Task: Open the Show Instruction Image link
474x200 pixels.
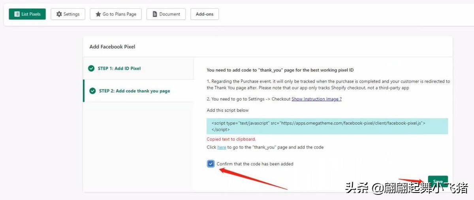Action: click(316, 99)
